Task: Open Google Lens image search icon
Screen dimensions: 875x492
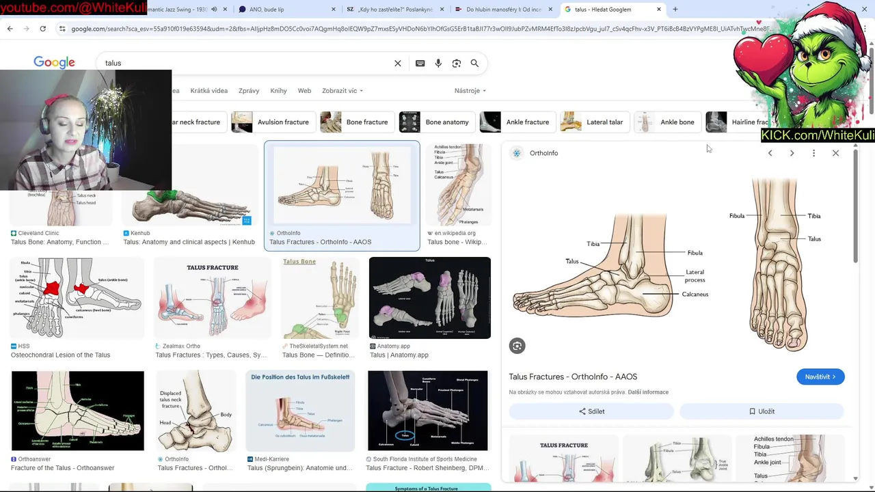Action: pyautogui.click(x=457, y=63)
